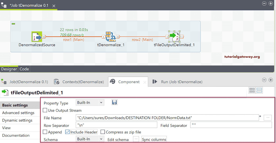The height and width of the screenshot is (143, 276).
Task: Minimize the lower Component view panel
Action: click(264, 80)
